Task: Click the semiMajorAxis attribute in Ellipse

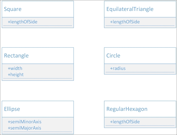Action: [25, 128]
